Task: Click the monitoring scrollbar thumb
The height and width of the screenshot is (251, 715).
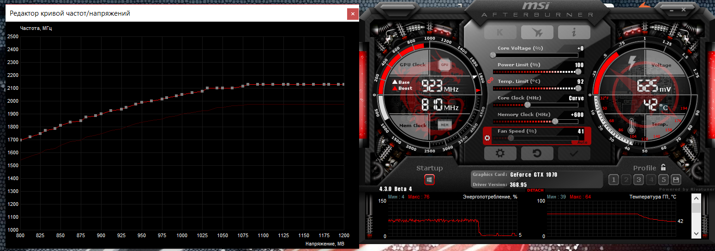Action: click(696, 208)
